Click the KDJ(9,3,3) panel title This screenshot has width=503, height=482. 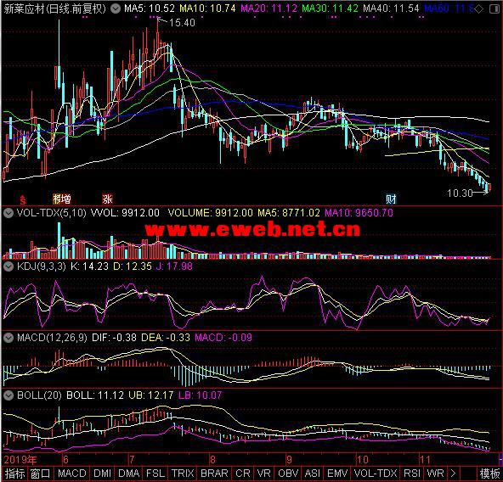[42, 266]
